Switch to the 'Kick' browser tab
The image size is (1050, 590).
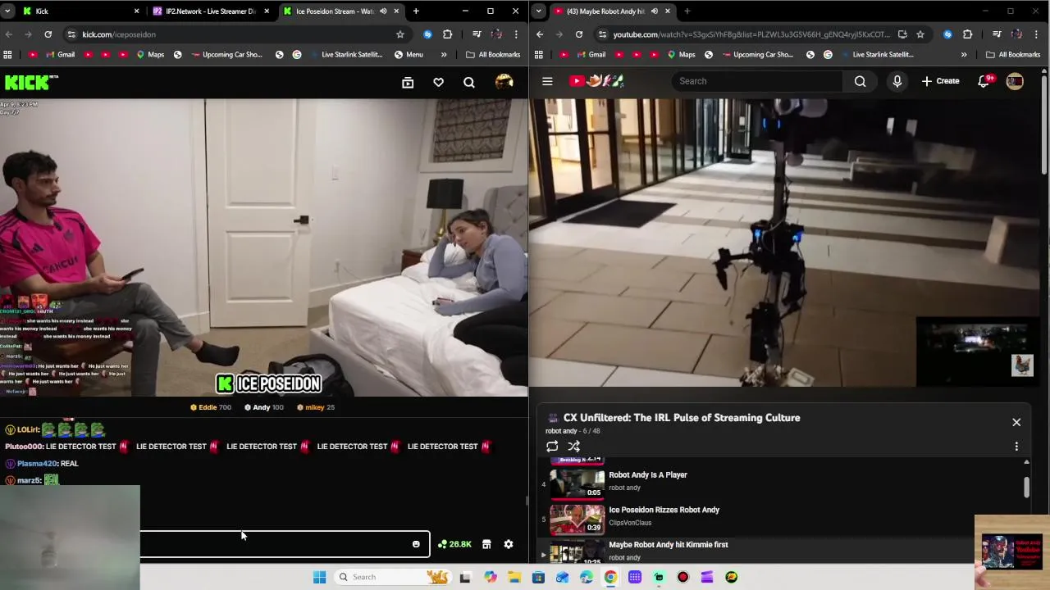tap(80, 11)
